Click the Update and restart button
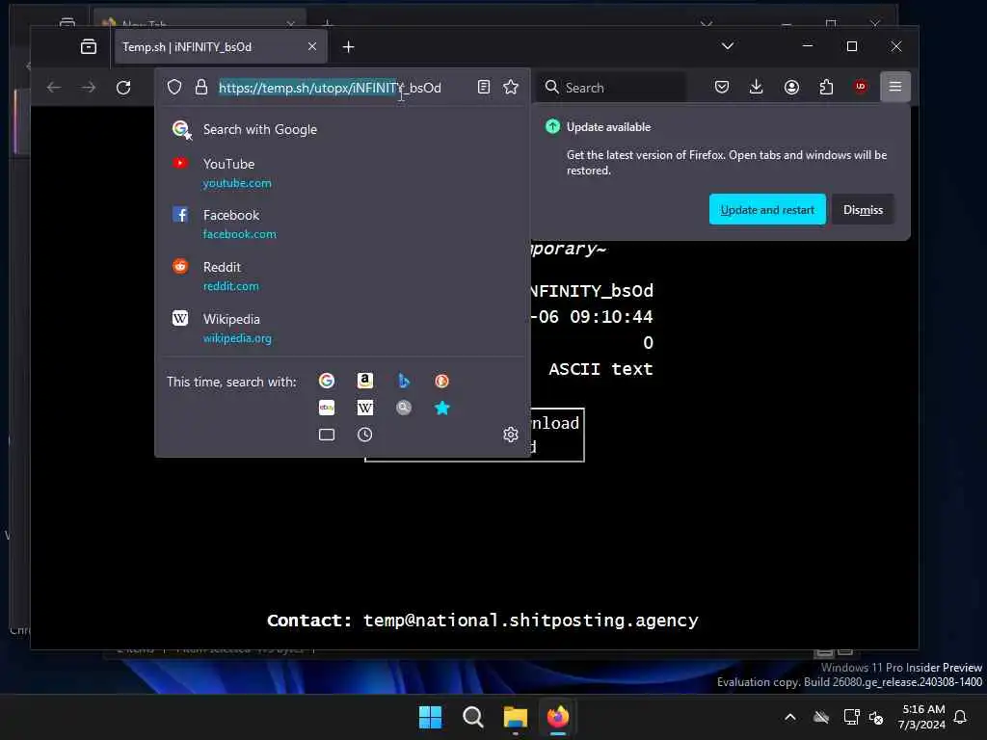The image size is (987, 740). [x=767, y=209]
